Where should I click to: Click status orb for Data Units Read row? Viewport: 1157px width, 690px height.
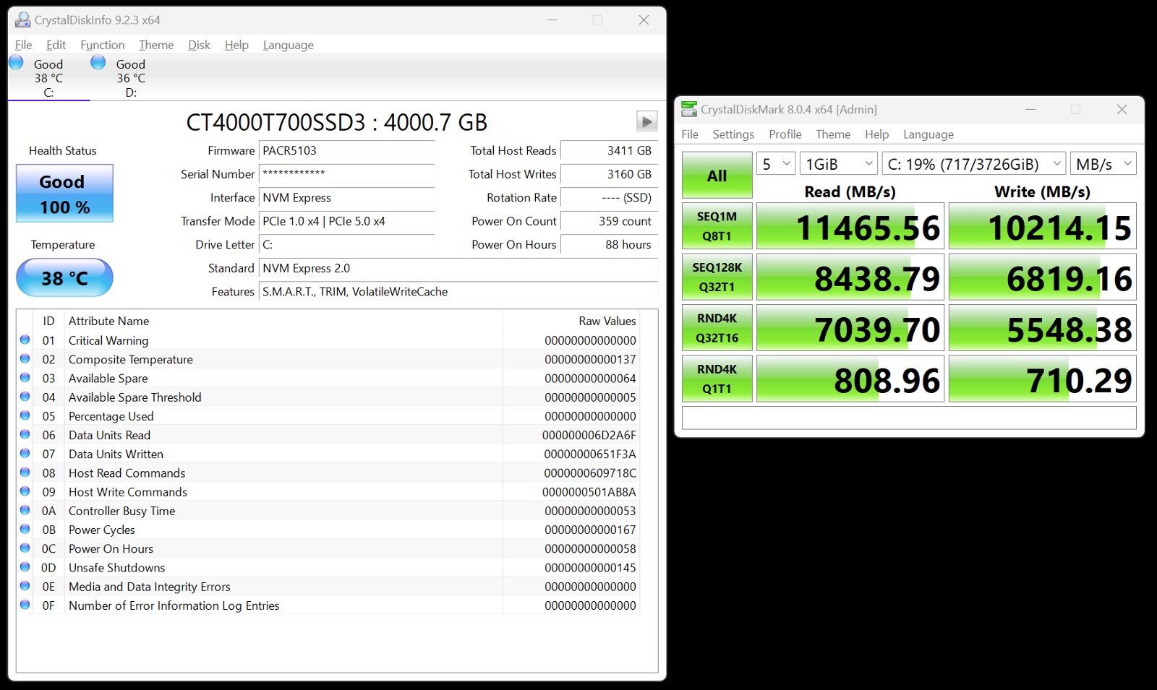[25, 434]
